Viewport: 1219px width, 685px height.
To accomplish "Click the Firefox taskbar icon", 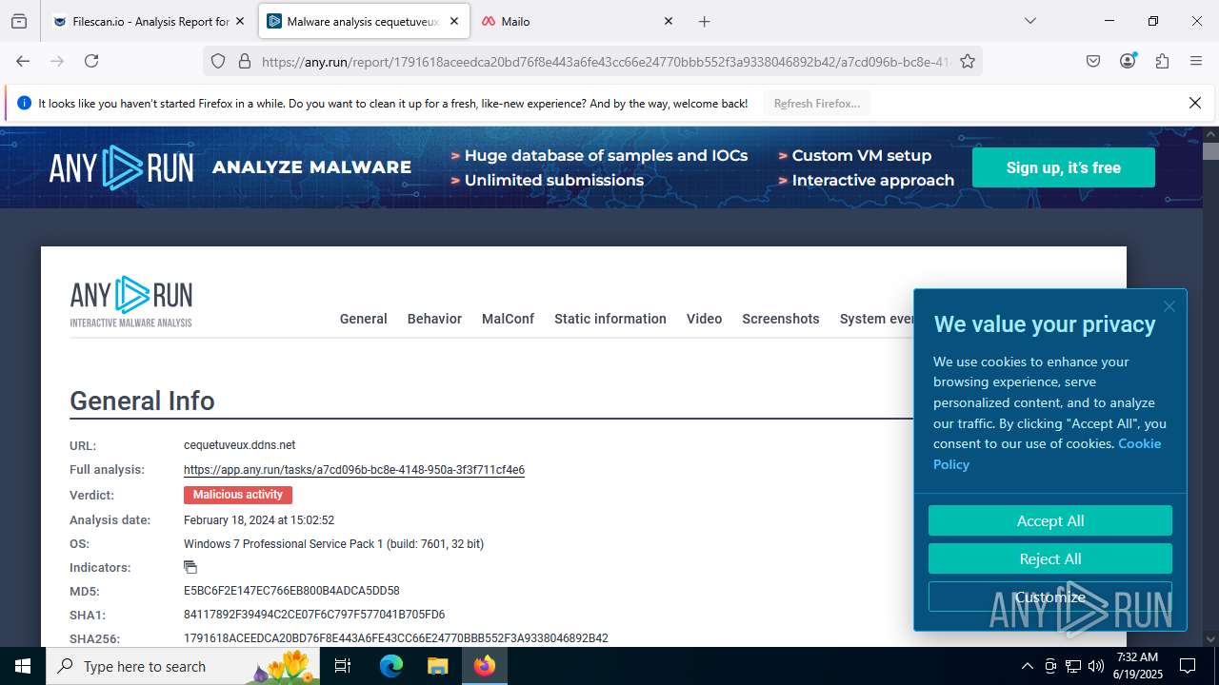I will (485, 666).
